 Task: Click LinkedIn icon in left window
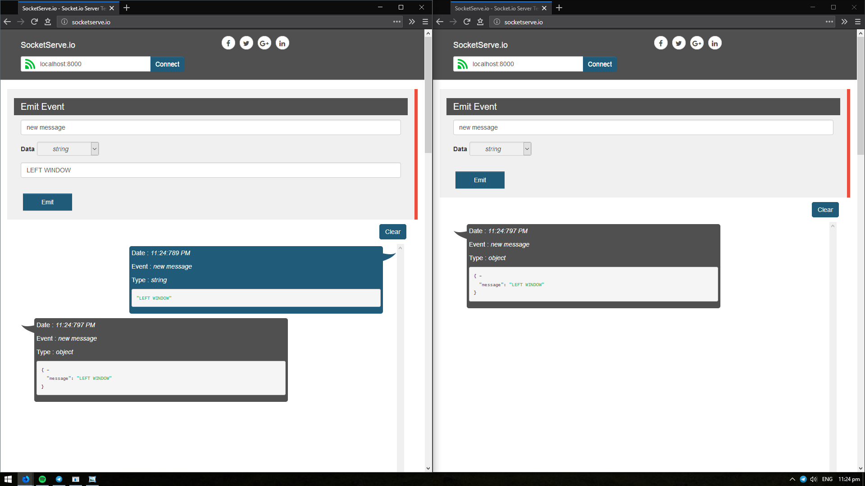click(282, 43)
